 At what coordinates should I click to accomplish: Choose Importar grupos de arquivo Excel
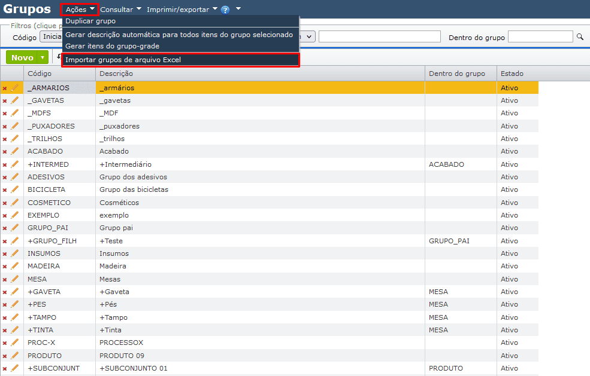coord(180,60)
